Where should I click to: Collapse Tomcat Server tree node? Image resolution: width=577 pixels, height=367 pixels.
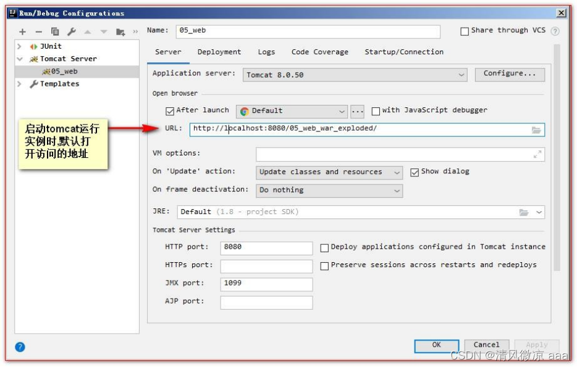click(20, 59)
